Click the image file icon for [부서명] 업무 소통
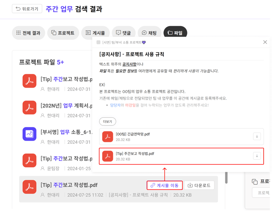This screenshot has height=211, width=273. tap(29, 134)
